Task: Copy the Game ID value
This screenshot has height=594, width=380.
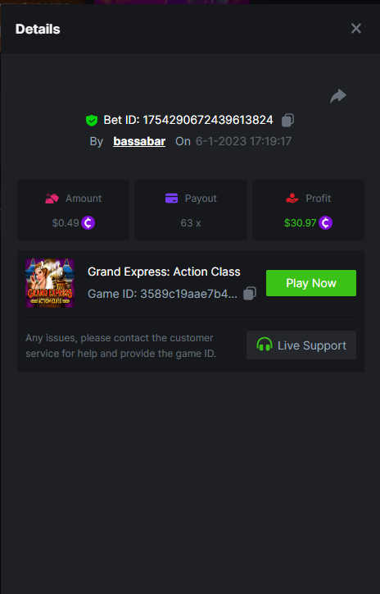Action: click(250, 293)
